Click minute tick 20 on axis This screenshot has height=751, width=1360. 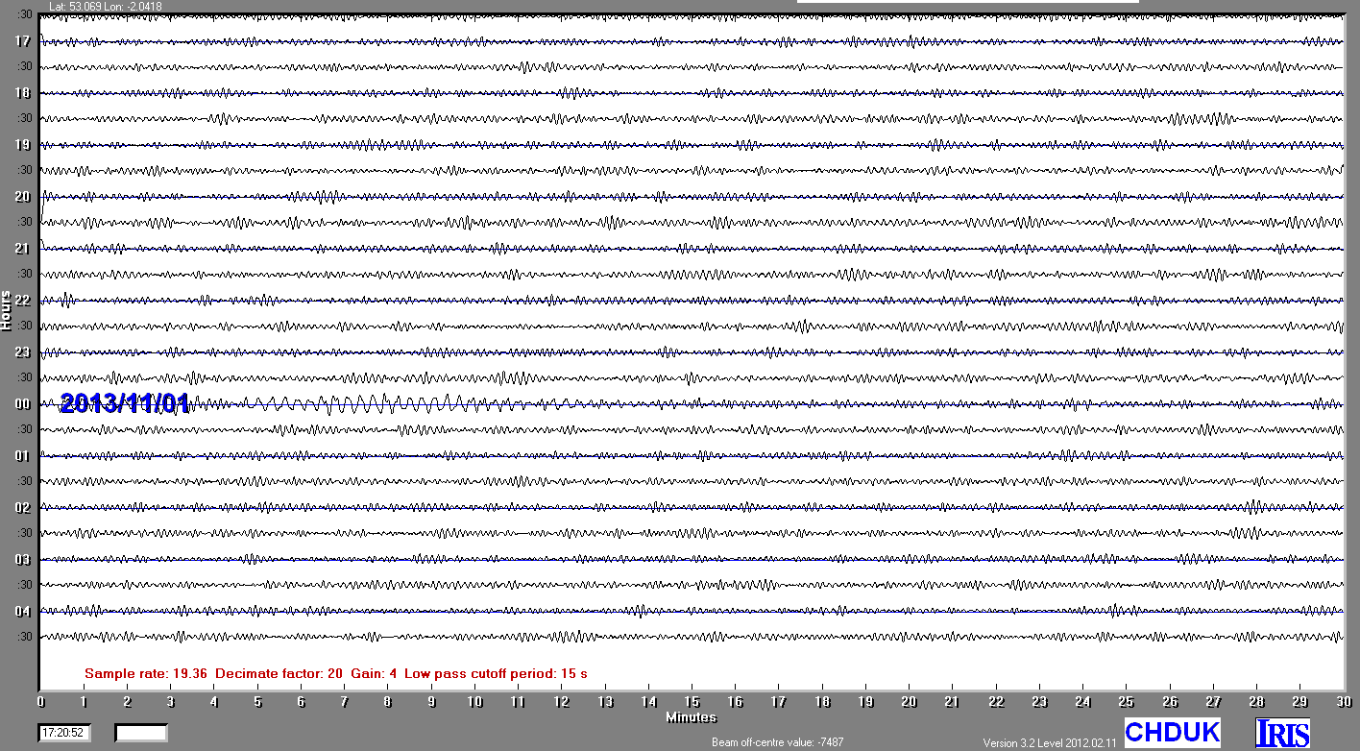[909, 701]
